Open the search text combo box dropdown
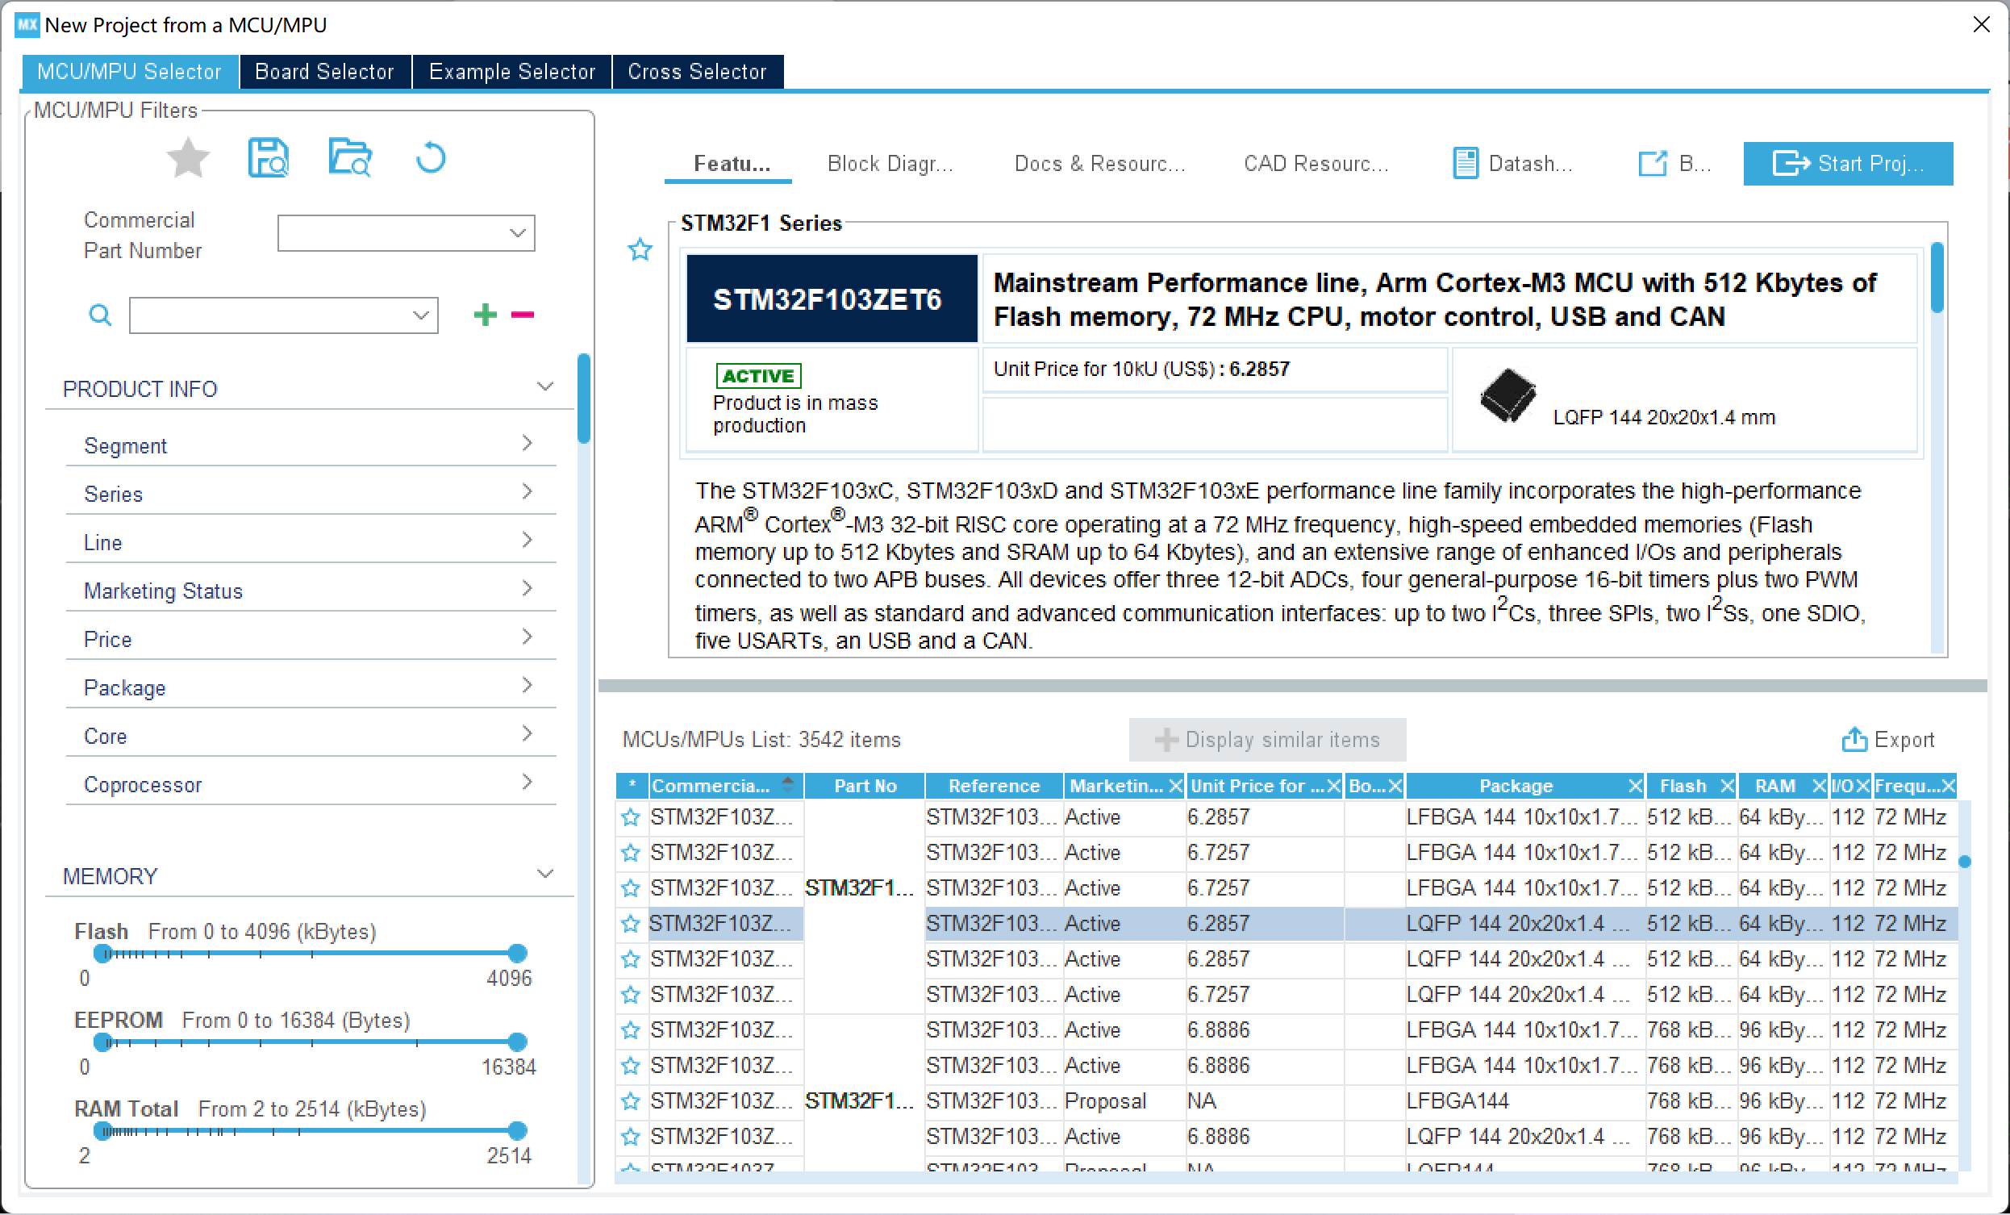 pyautogui.click(x=421, y=315)
